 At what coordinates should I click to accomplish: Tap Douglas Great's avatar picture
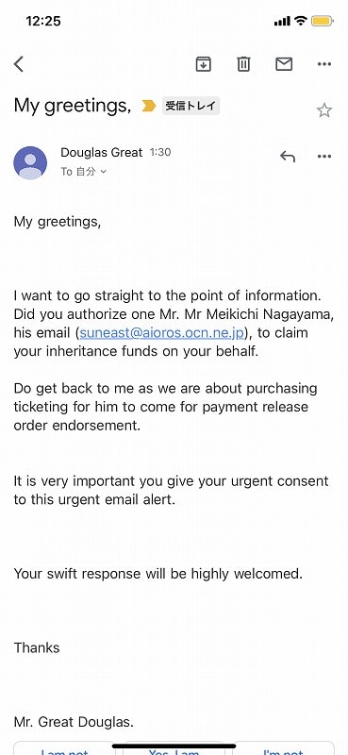pos(30,162)
